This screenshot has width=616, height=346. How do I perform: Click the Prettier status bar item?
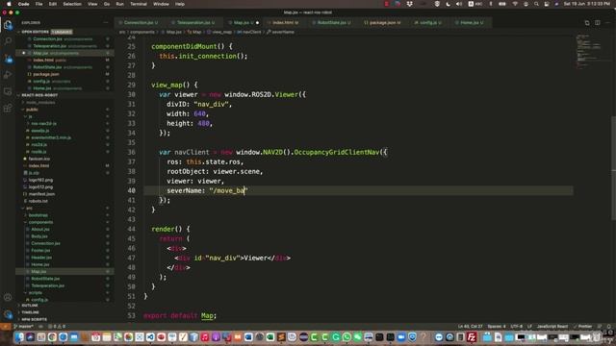(x=582, y=327)
